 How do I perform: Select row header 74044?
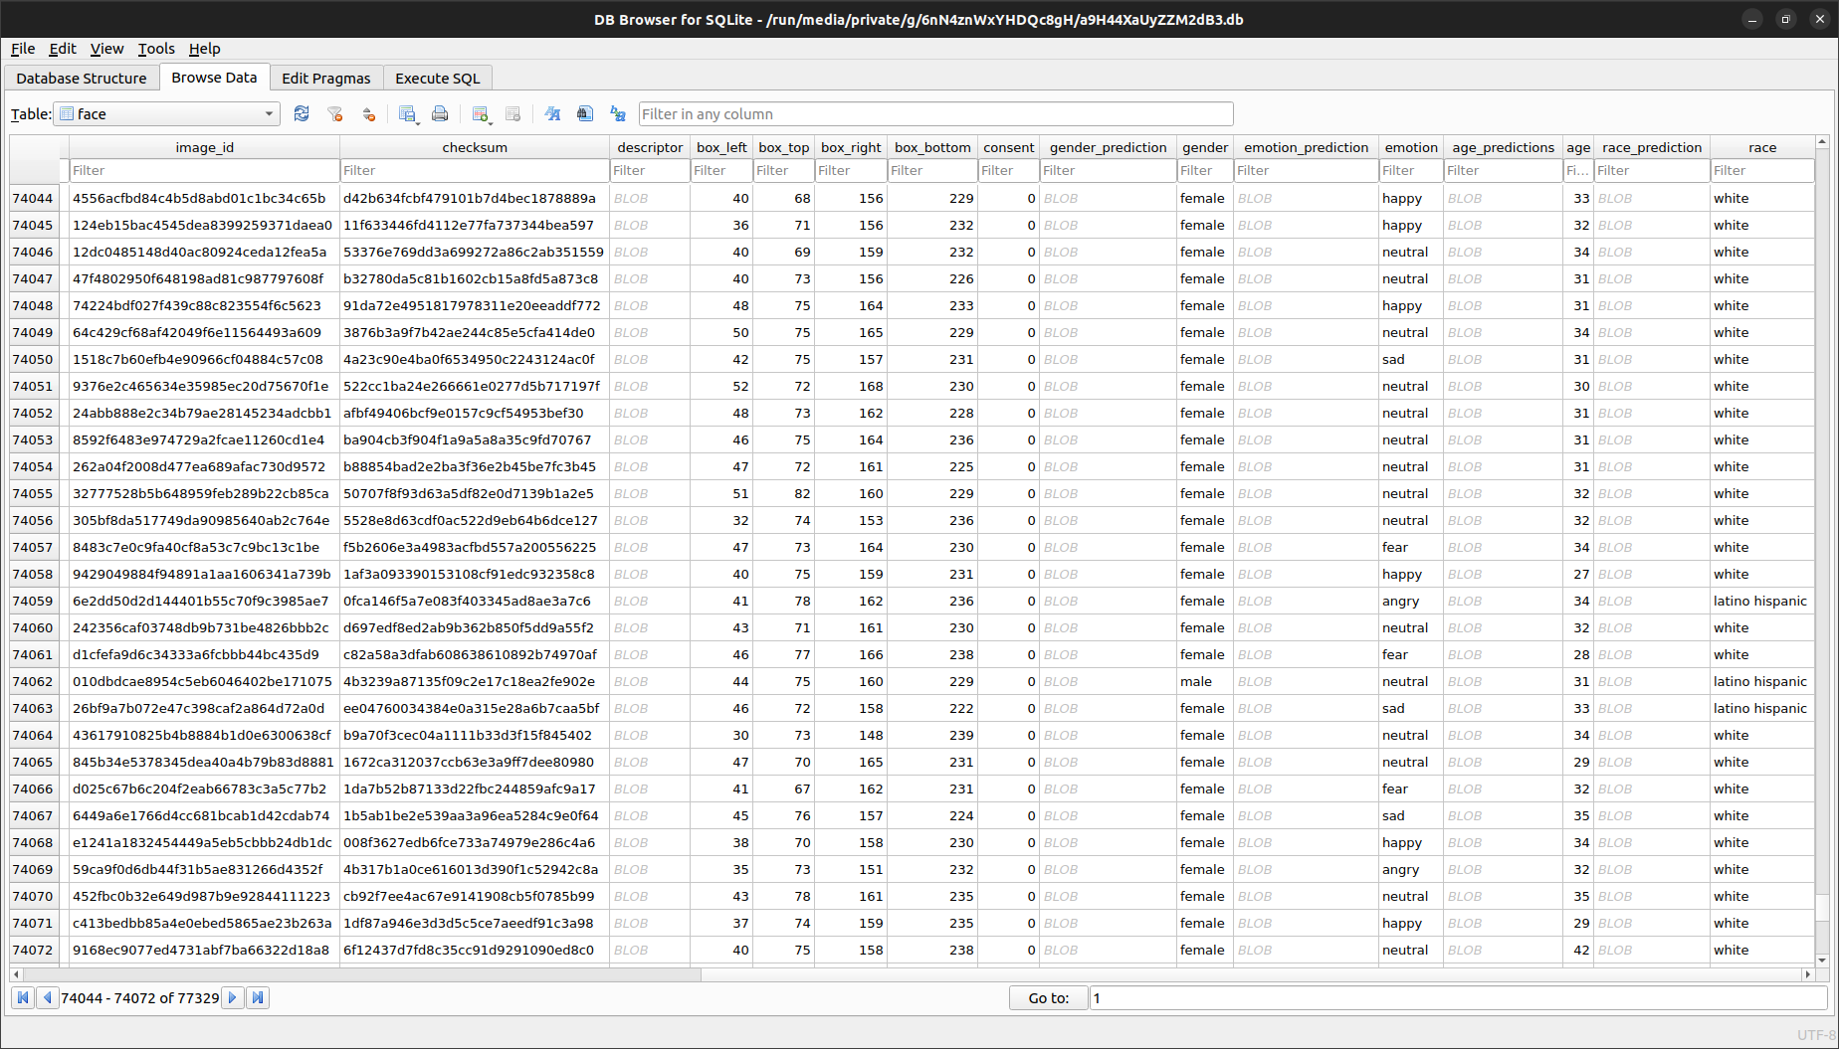tap(33, 199)
